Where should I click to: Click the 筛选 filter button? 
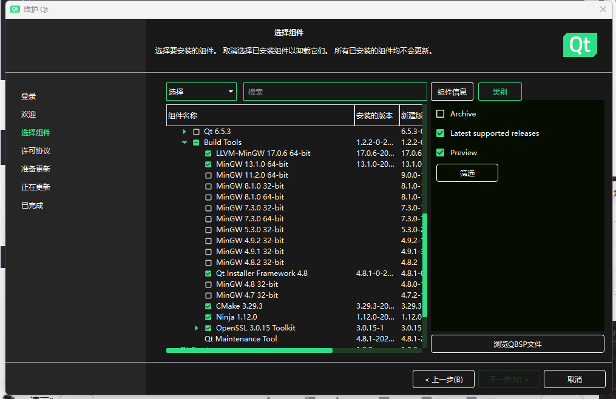coord(467,173)
